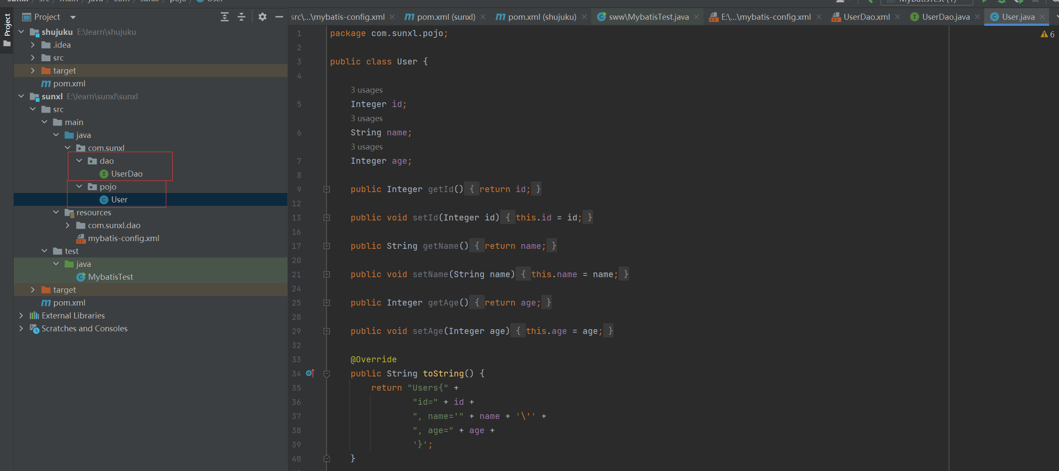1059x471 pixels.
Task: Click the 3 usages hint above id field
Action: pos(366,90)
